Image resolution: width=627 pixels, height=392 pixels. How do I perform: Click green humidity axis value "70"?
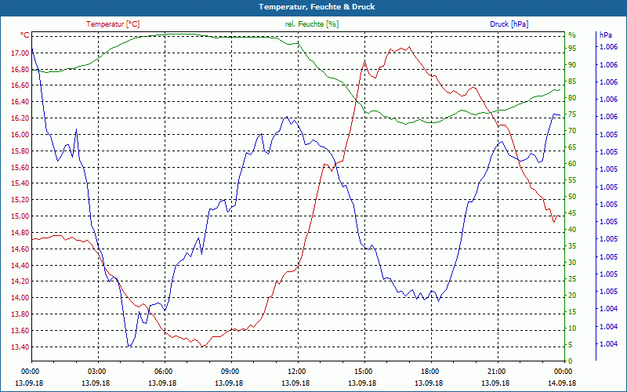pyautogui.click(x=572, y=130)
